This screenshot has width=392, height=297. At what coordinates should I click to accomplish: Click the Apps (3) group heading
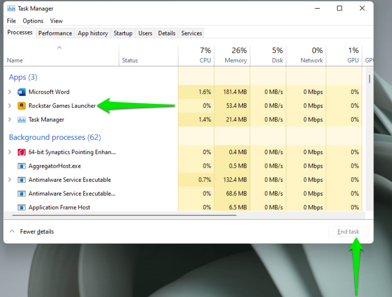(23, 78)
